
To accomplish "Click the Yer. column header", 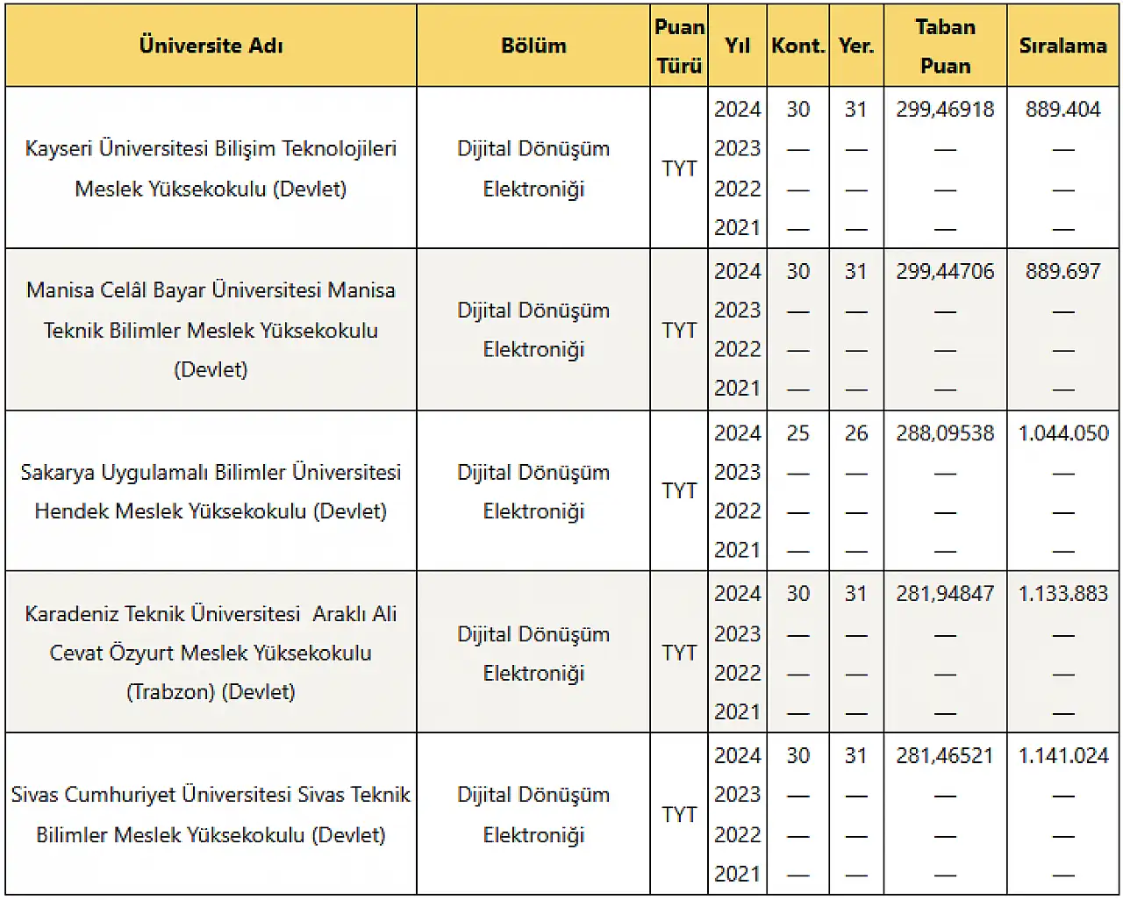I will pos(856,46).
